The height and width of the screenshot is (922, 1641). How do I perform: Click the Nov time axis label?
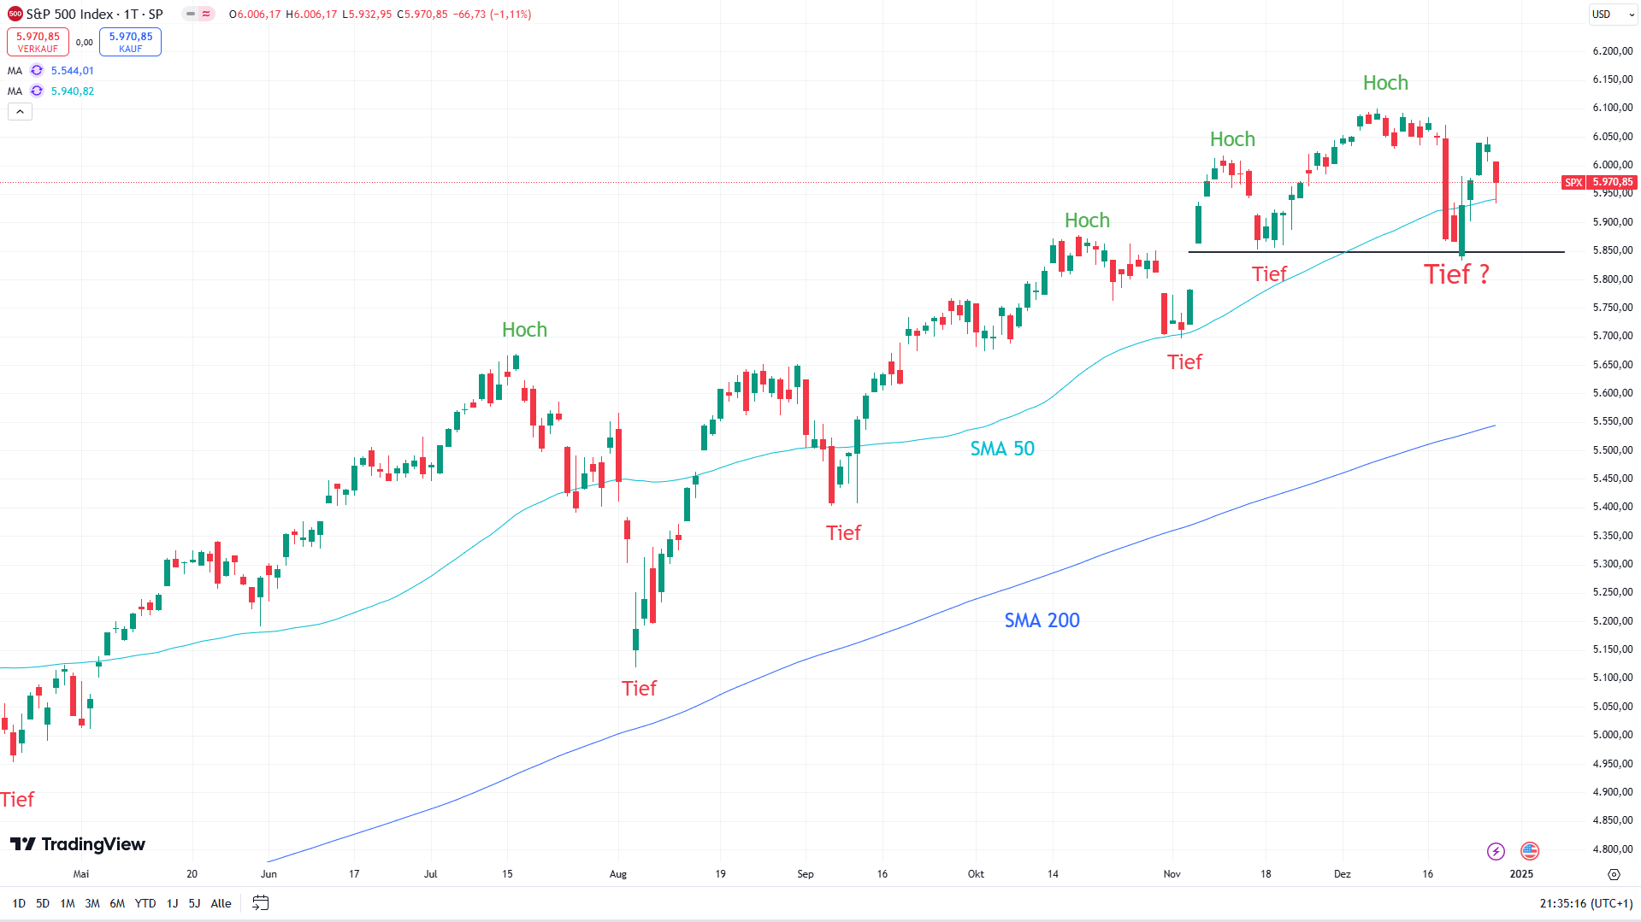point(1172,874)
